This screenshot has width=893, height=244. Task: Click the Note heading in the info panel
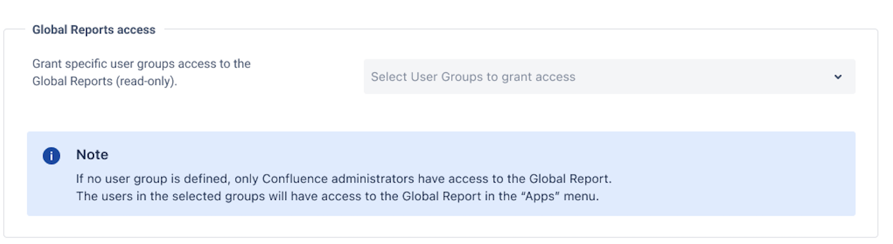(92, 155)
